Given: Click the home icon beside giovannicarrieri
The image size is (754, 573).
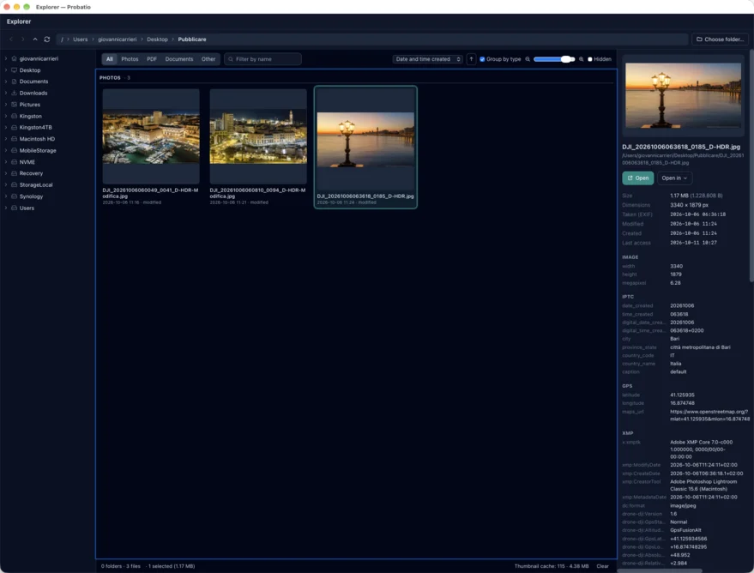Looking at the screenshot, I should [14, 58].
